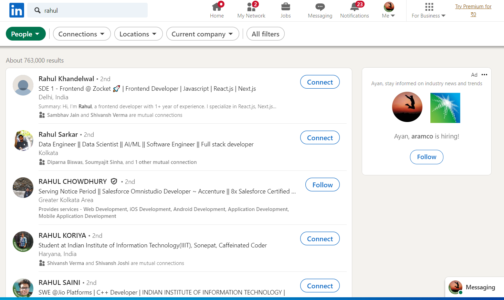The width and height of the screenshot is (504, 300).
Task: Connect with Rahul Sarkar
Action: (320, 137)
